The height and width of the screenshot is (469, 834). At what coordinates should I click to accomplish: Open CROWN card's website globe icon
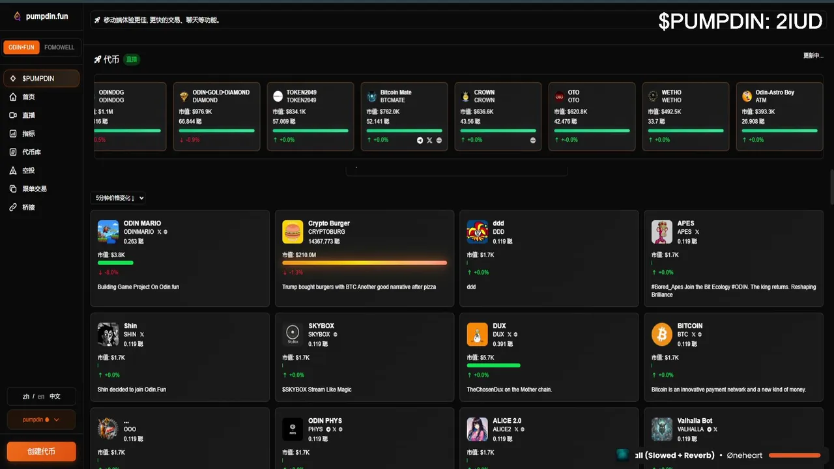533,140
